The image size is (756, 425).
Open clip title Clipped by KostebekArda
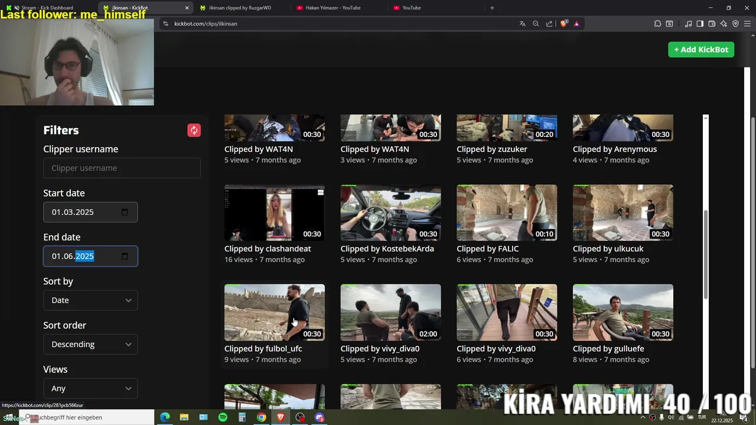point(387,249)
